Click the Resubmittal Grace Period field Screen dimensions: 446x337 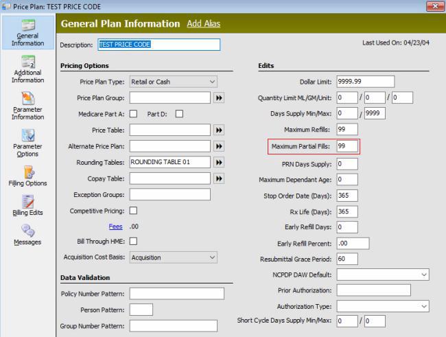(x=347, y=259)
